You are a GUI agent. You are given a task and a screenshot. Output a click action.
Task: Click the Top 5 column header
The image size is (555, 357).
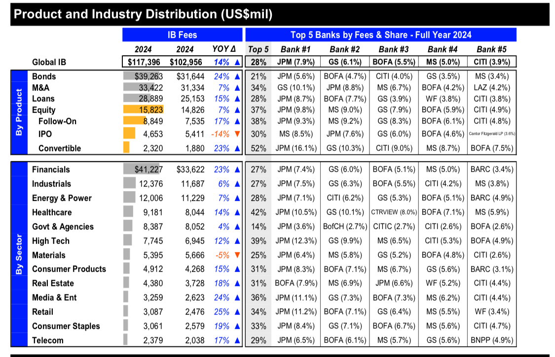click(x=259, y=49)
